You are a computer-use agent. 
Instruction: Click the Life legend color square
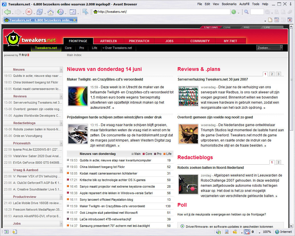164,154
